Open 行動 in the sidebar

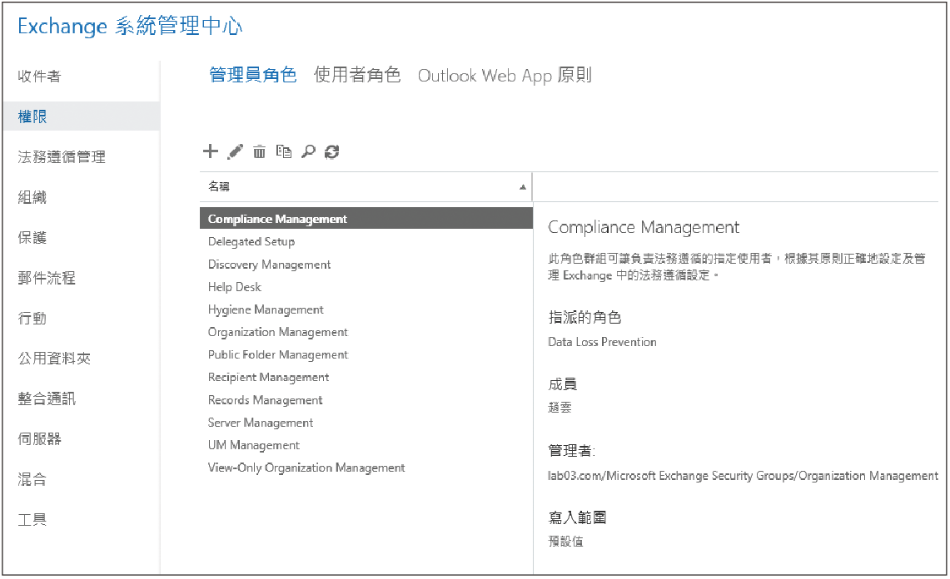32,318
